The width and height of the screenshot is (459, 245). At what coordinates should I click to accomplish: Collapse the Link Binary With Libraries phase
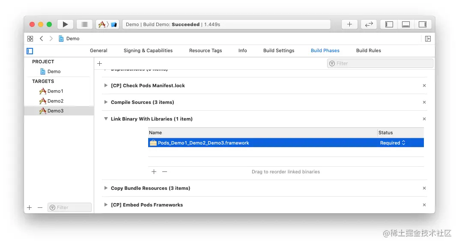tap(106, 119)
